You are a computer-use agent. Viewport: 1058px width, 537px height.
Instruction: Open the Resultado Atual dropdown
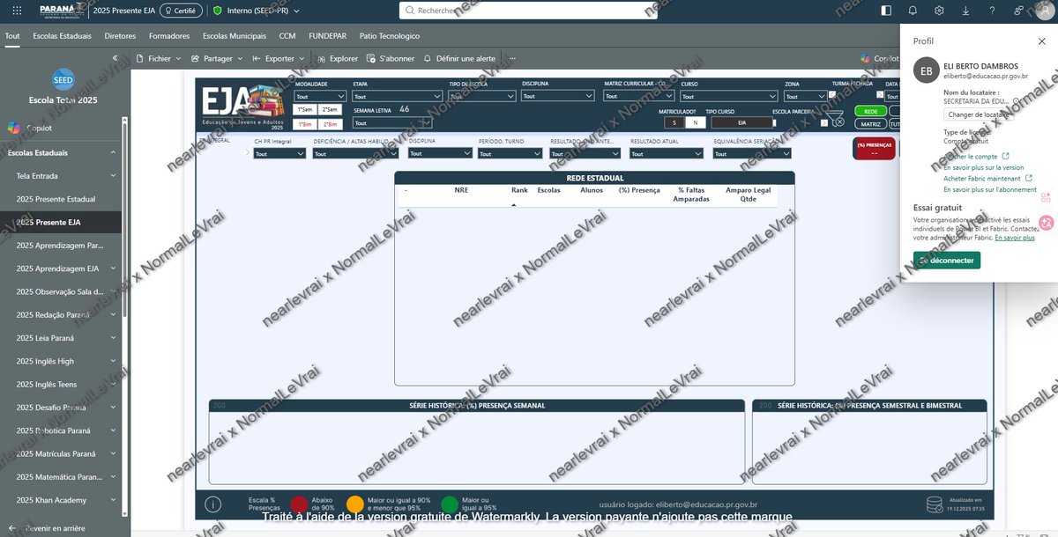click(x=666, y=153)
